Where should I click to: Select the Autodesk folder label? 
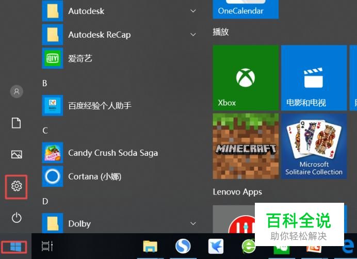click(x=86, y=11)
